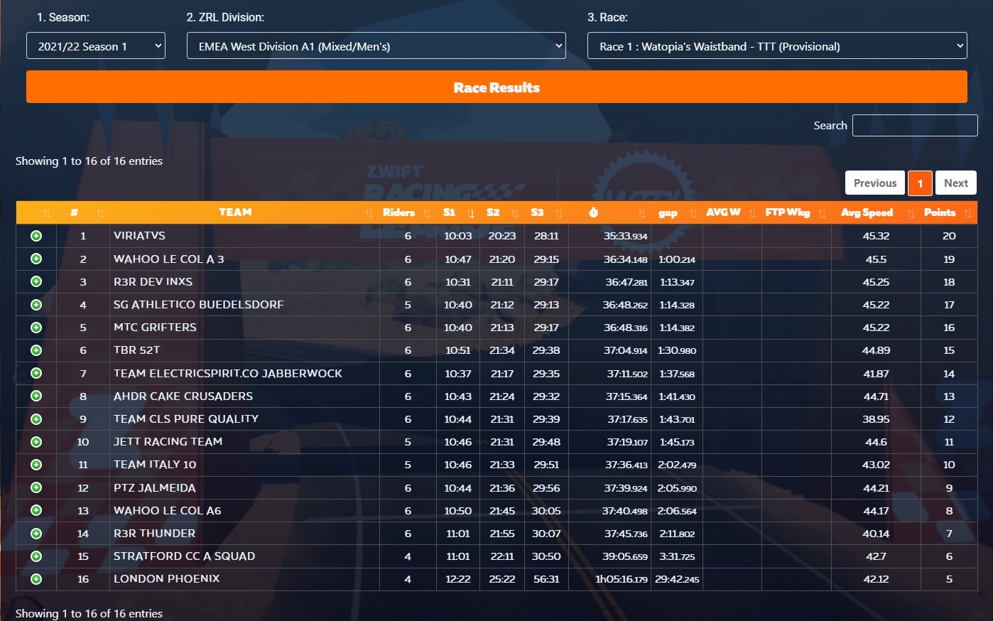
Task: Expand SG ATHLETICO BUEDELSDORF row with plus icon
Action: point(36,305)
